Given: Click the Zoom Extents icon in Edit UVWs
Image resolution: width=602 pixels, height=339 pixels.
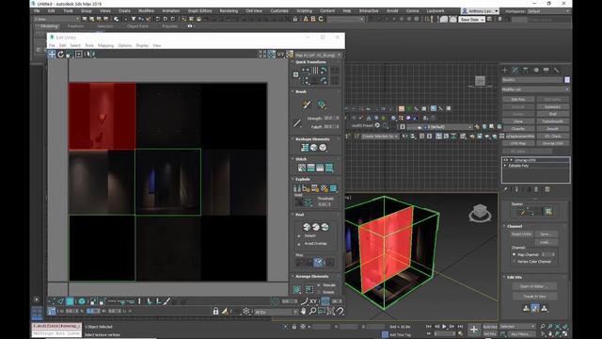Looking at the screenshot, I should pyautogui.click(x=330, y=311).
